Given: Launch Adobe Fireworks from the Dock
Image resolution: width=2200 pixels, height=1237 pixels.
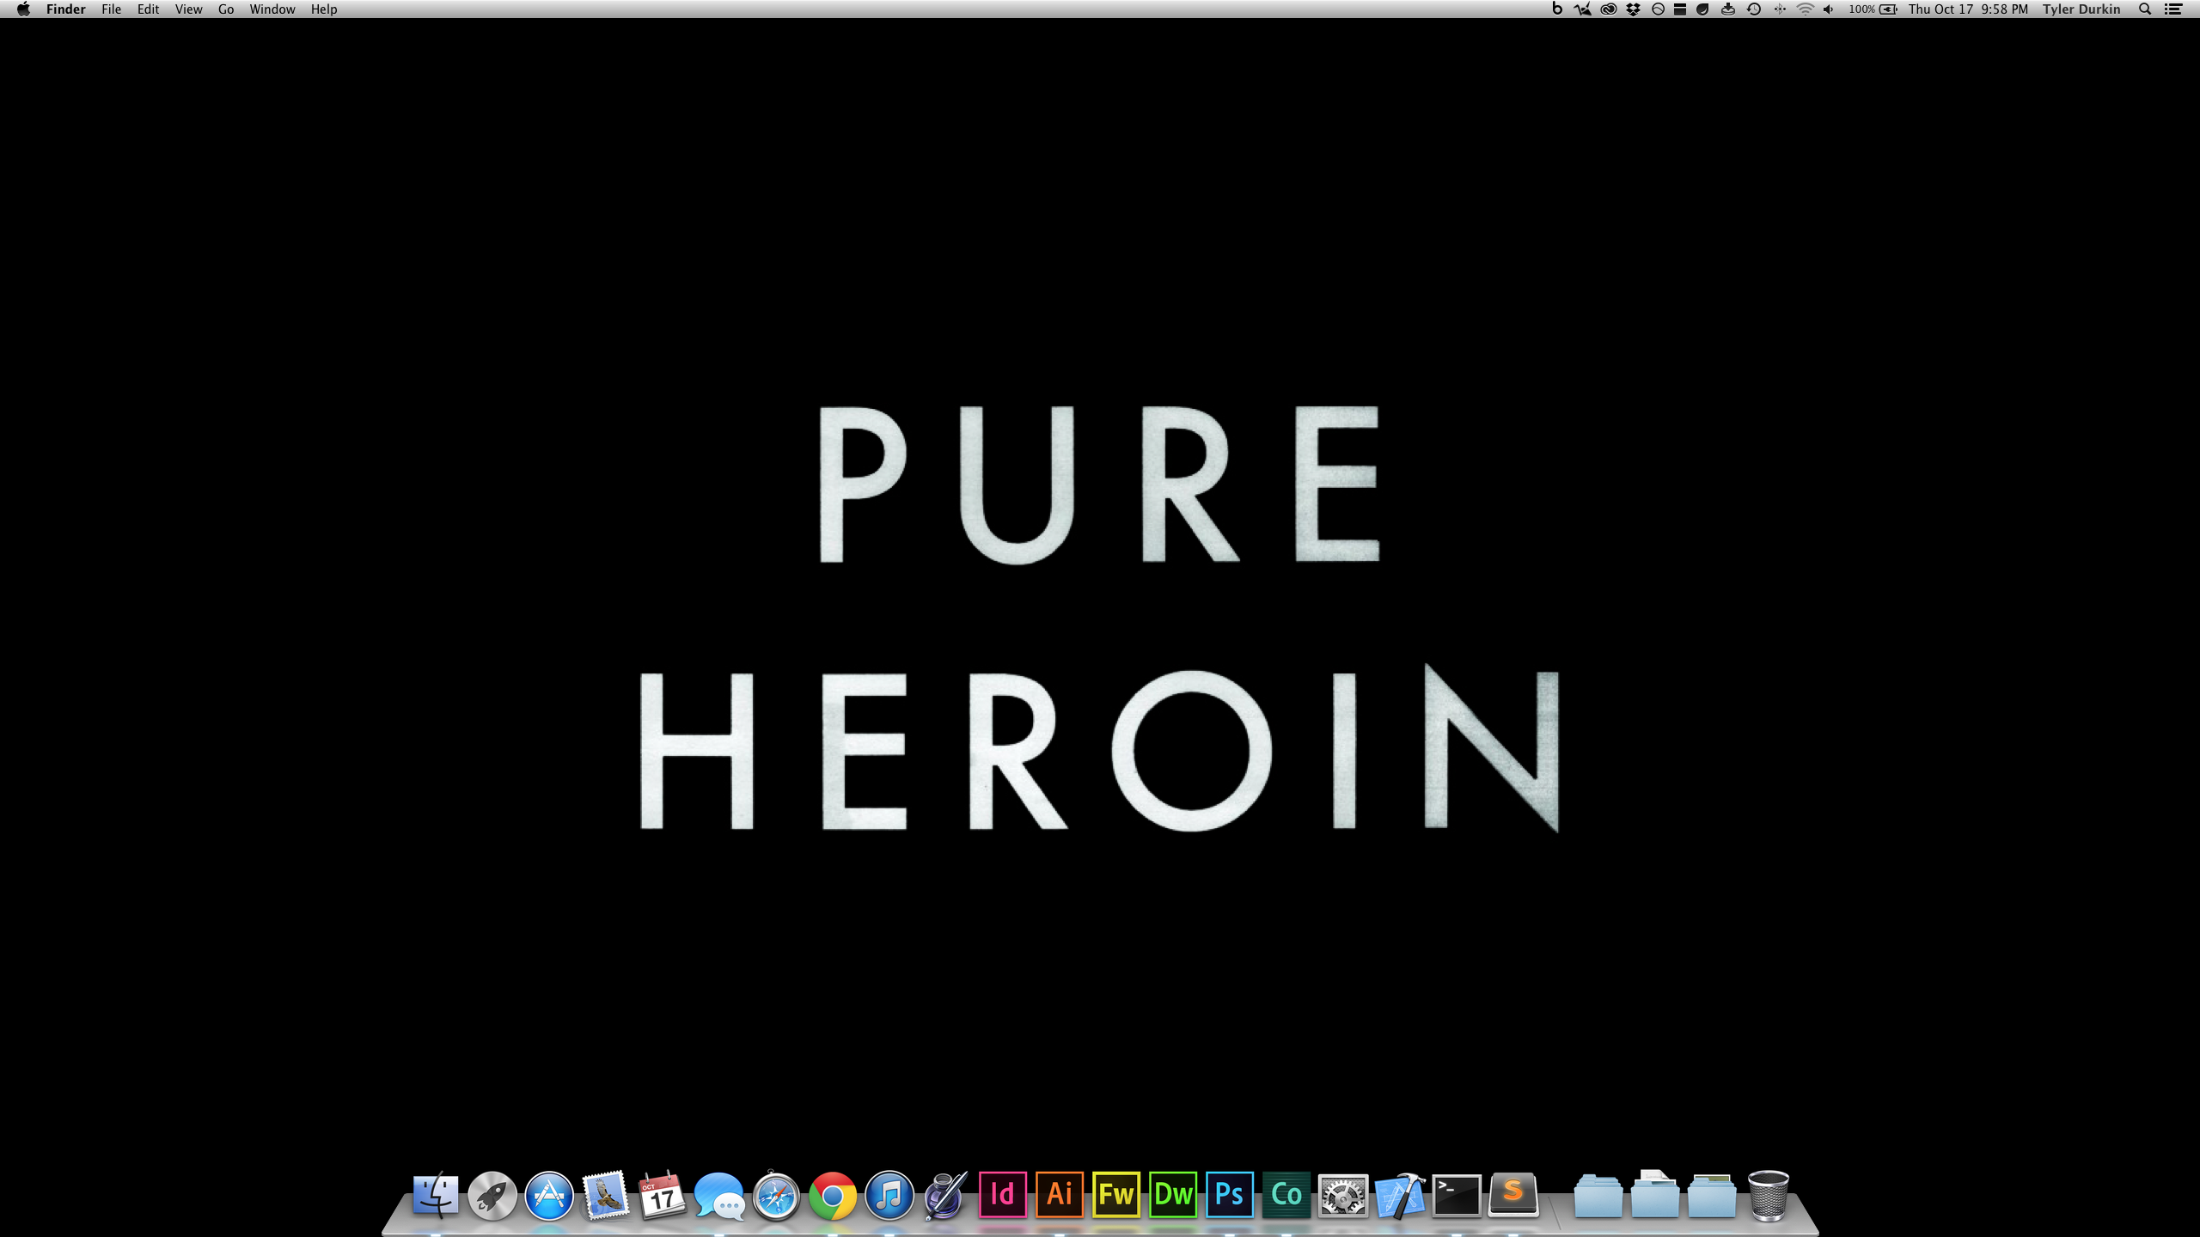Looking at the screenshot, I should point(1116,1195).
